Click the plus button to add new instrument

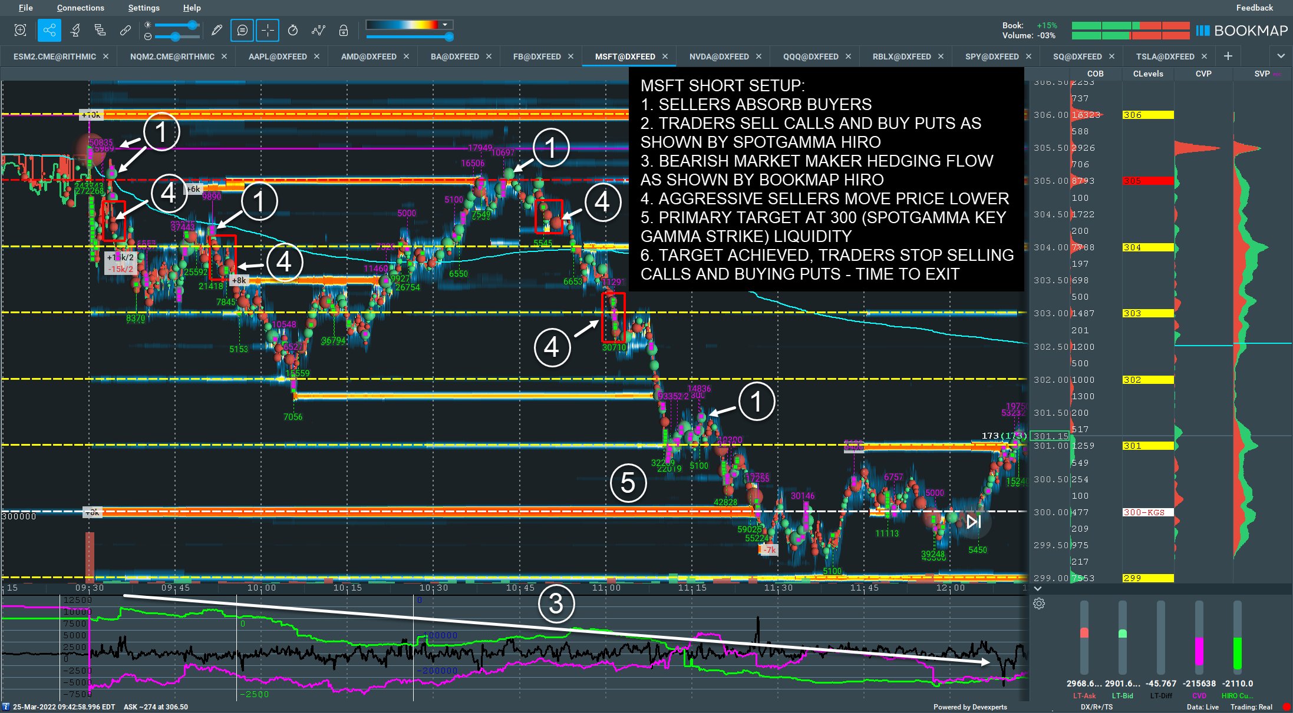point(1228,56)
